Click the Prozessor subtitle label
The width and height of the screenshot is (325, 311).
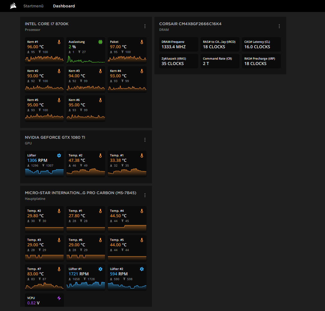pos(33,30)
